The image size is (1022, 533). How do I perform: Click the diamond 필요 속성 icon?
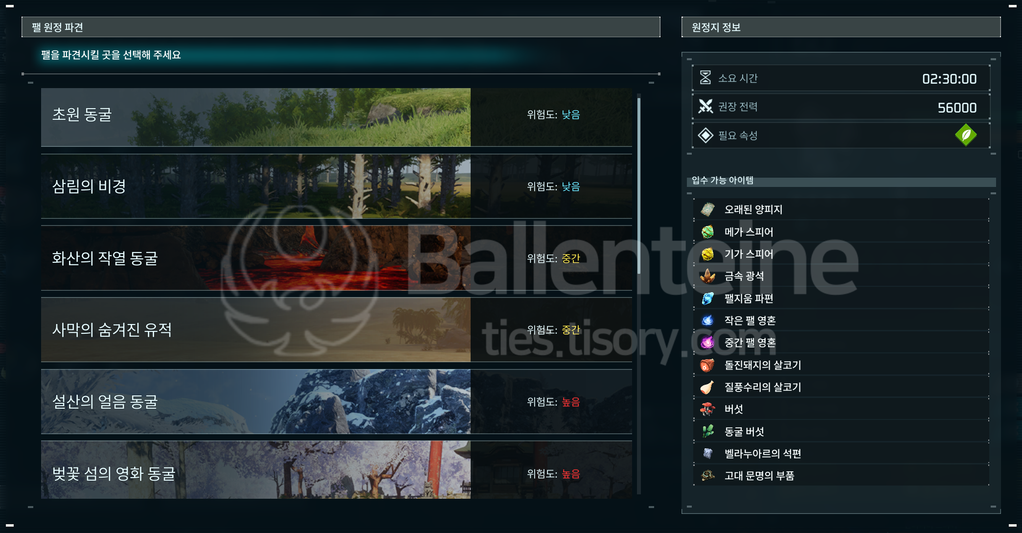click(705, 135)
